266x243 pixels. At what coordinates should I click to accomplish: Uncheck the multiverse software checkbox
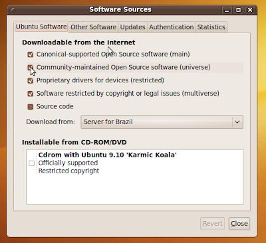pos(31,94)
